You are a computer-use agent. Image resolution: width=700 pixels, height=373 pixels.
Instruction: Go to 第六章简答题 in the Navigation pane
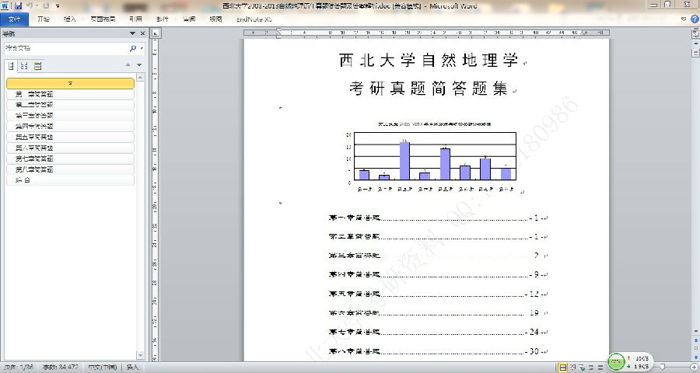[70, 148]
